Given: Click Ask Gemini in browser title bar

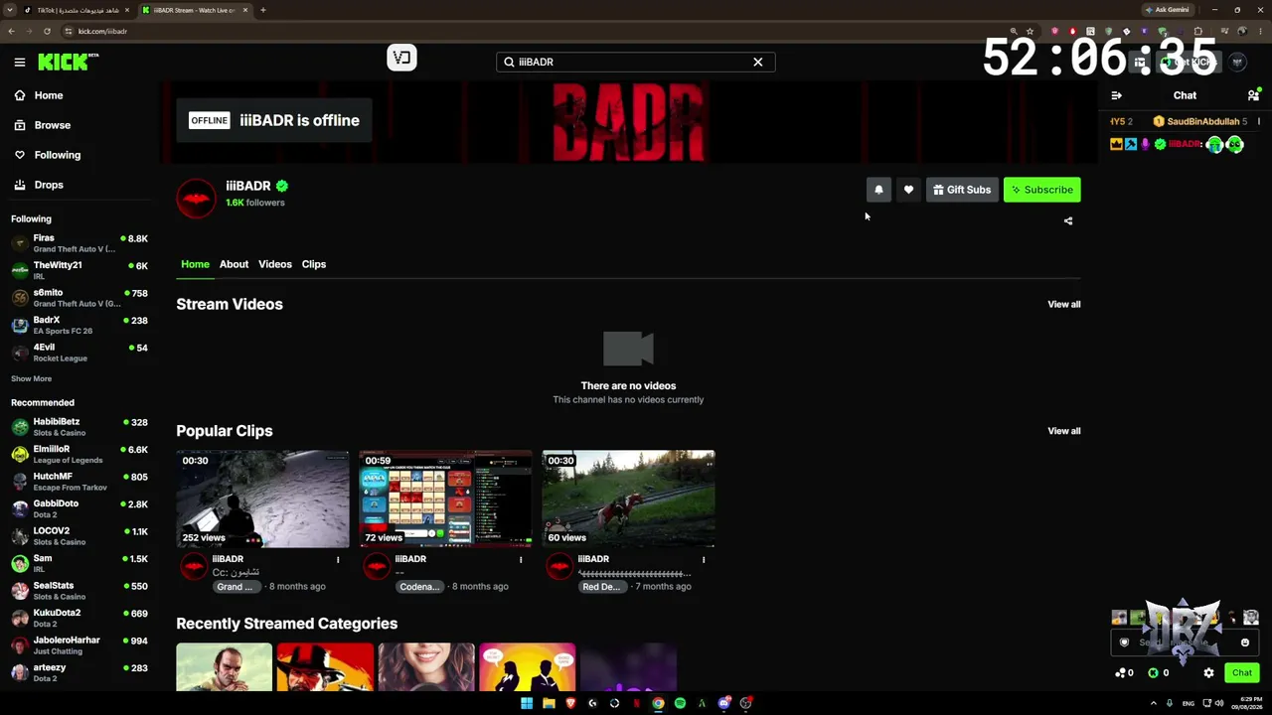Looking at the screenshot, I should click(1167, 10).
